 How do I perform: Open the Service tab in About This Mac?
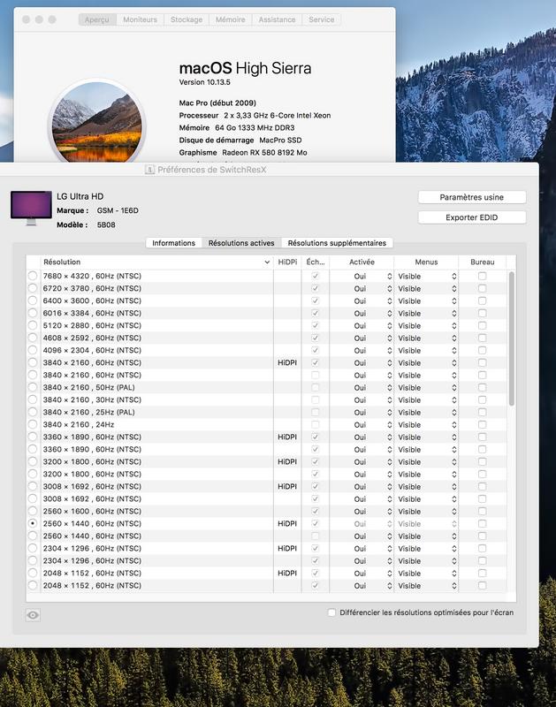pyautogui.click(x=322, y=19)
